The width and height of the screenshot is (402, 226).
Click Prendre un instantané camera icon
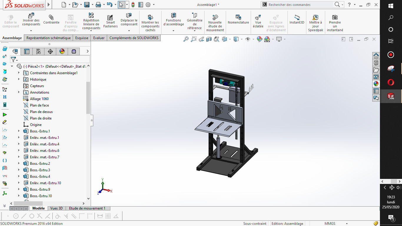coord(335,17)
